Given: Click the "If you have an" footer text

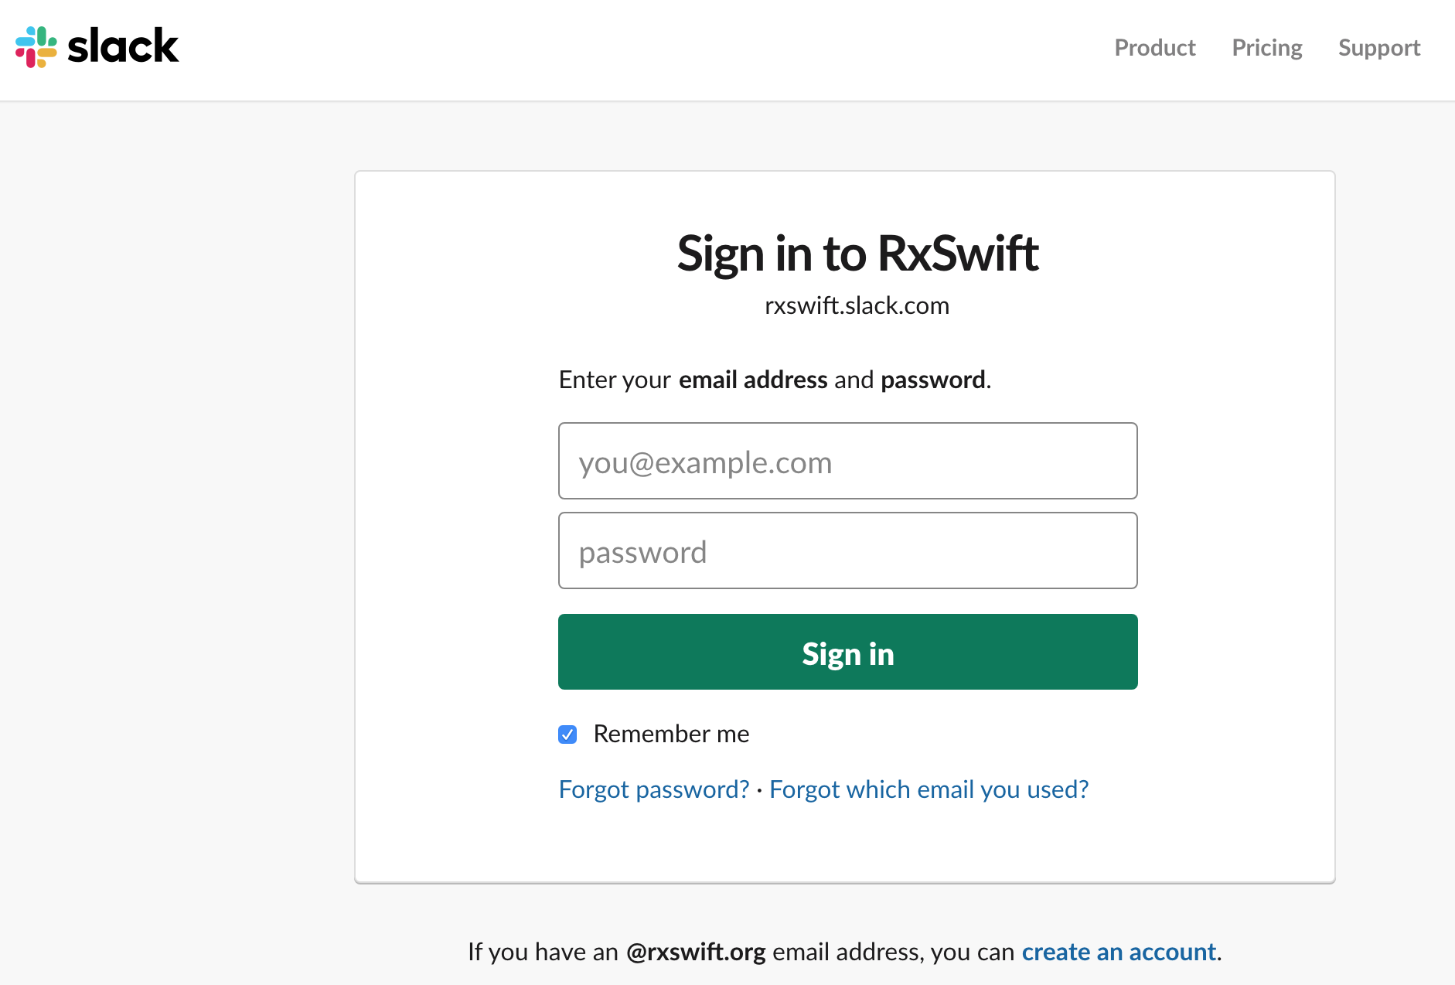Looking at the screenshot, I should click(x=543, y=952).
